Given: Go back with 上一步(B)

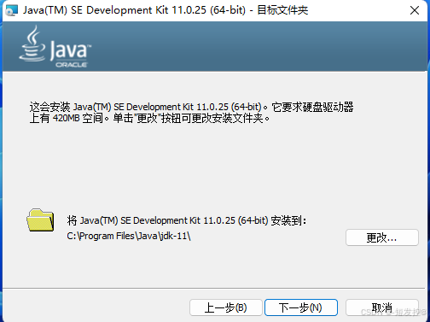Looking at the screenshot, I should (225, 307).
